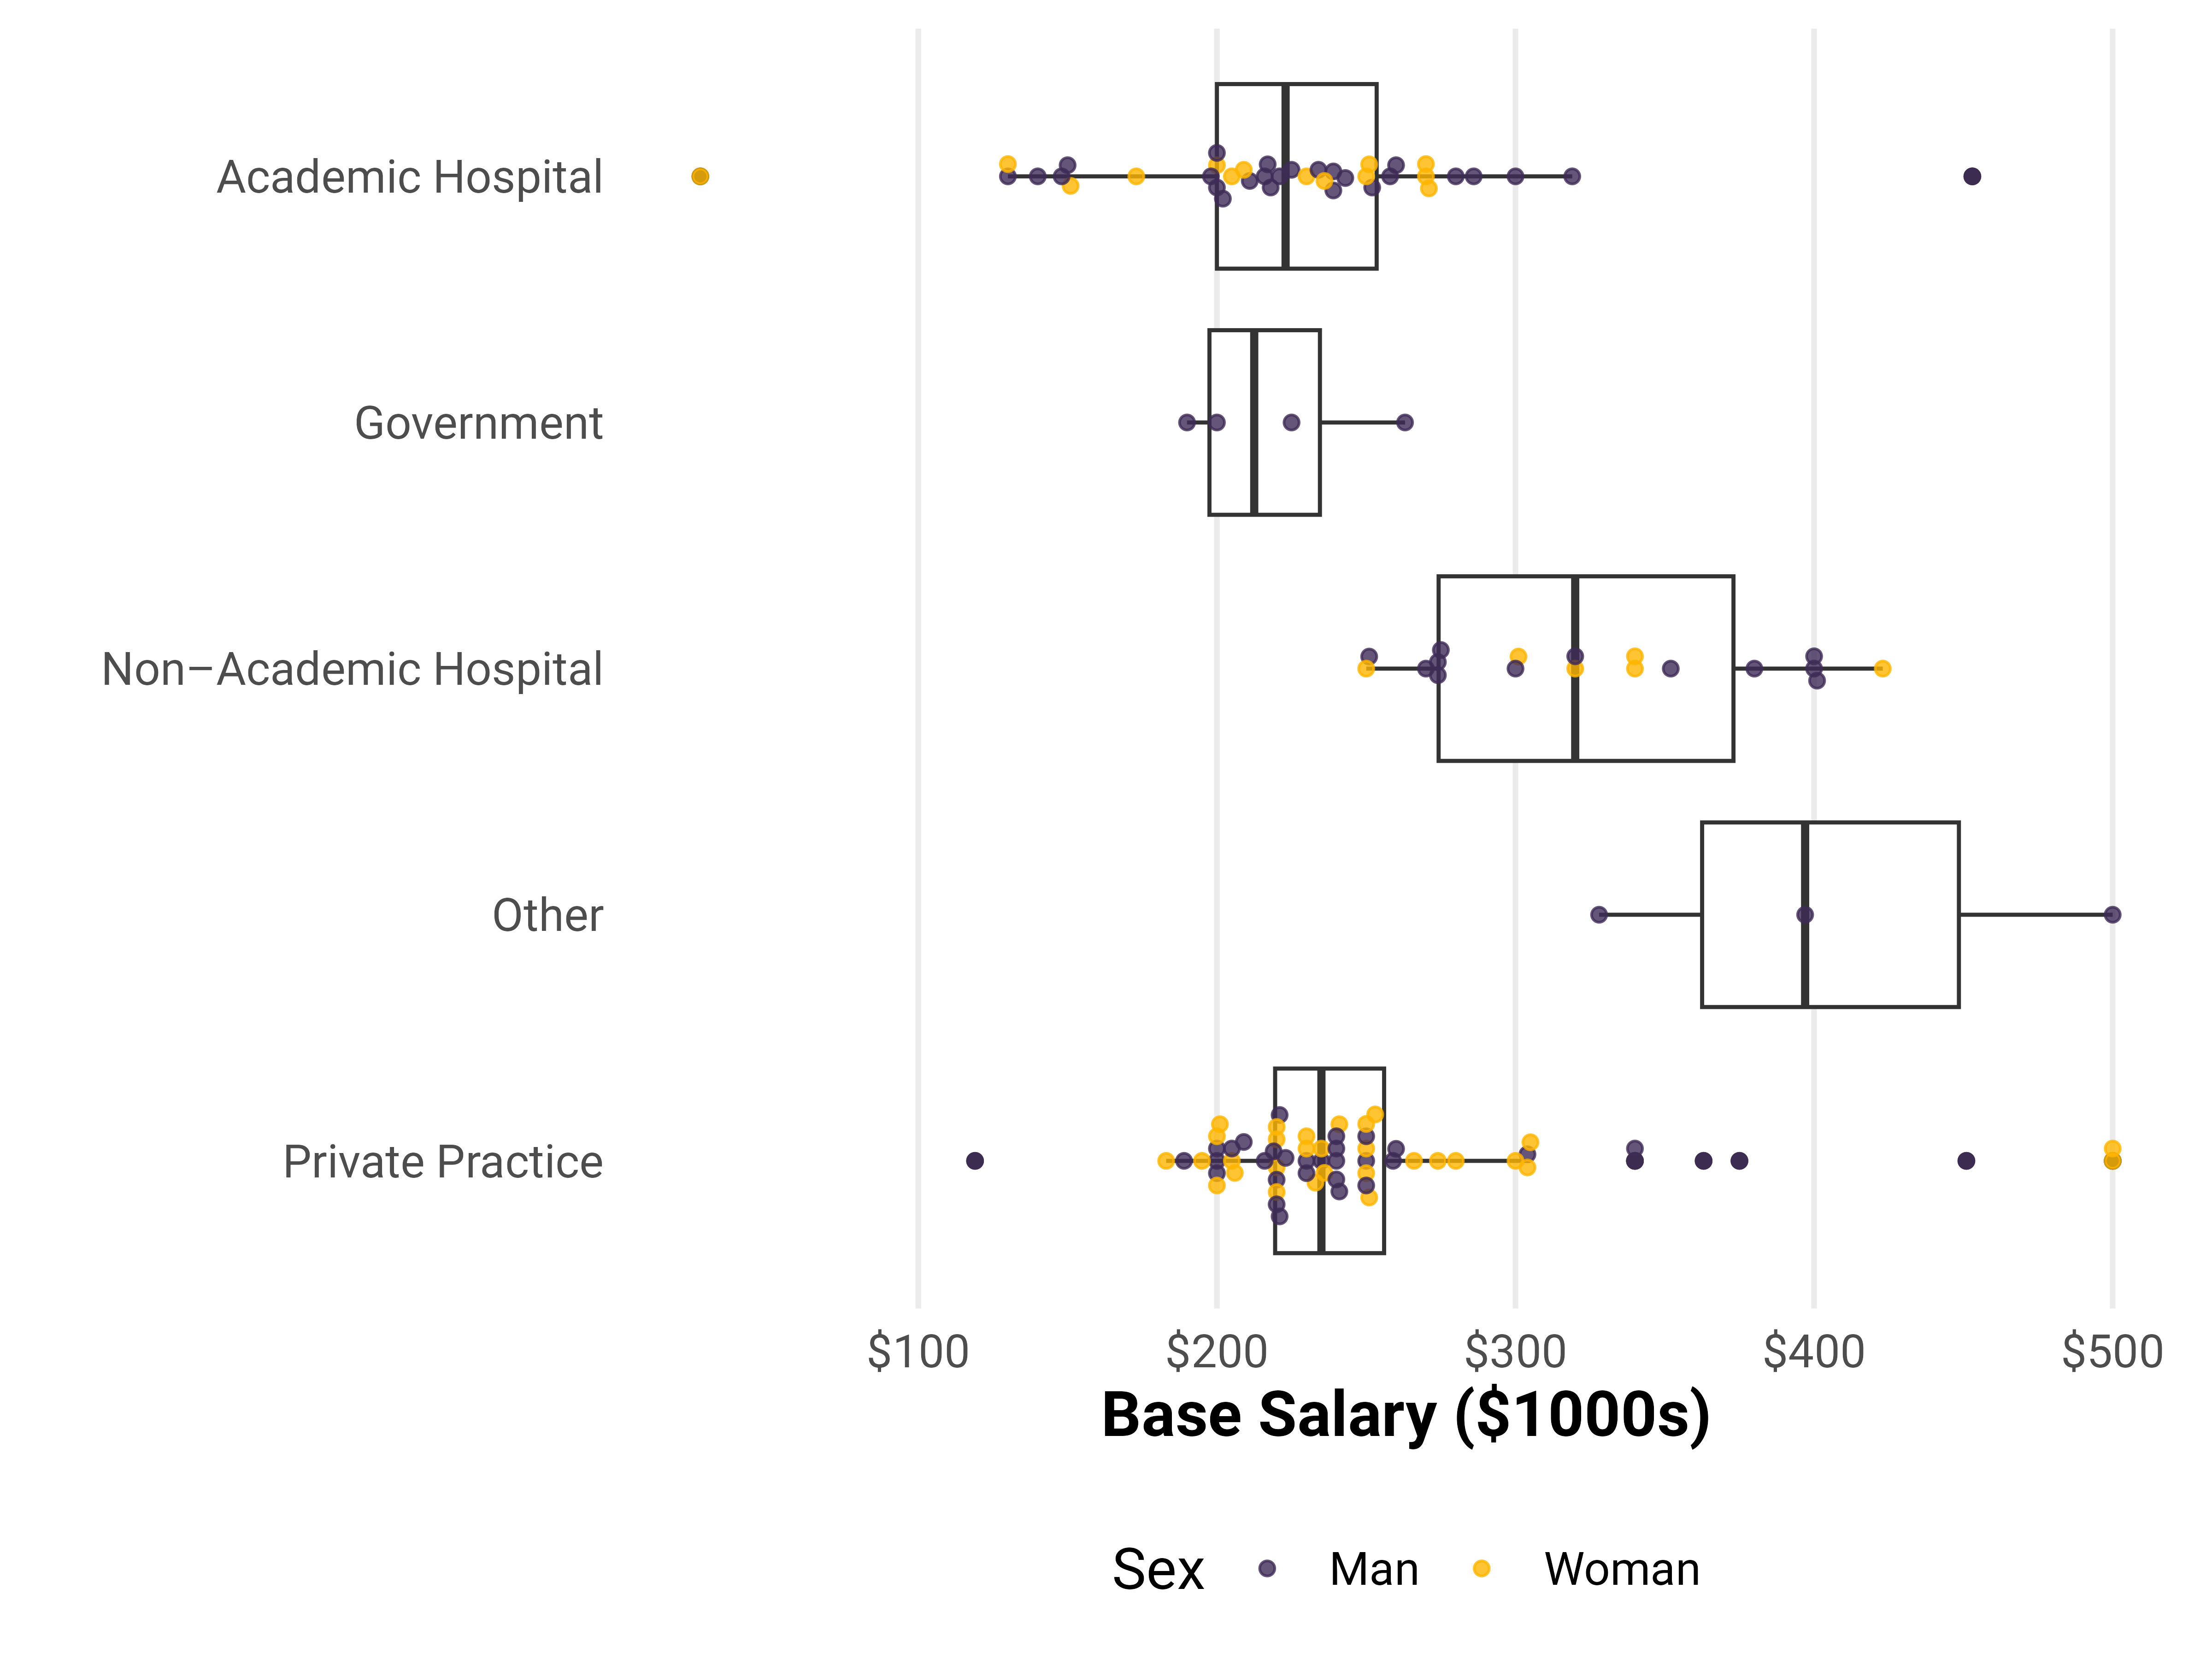This screenshot has width=2212, height=1659.
Task: Select the Other category axis label
Action: pyautogui.click(x=547, y=915)
